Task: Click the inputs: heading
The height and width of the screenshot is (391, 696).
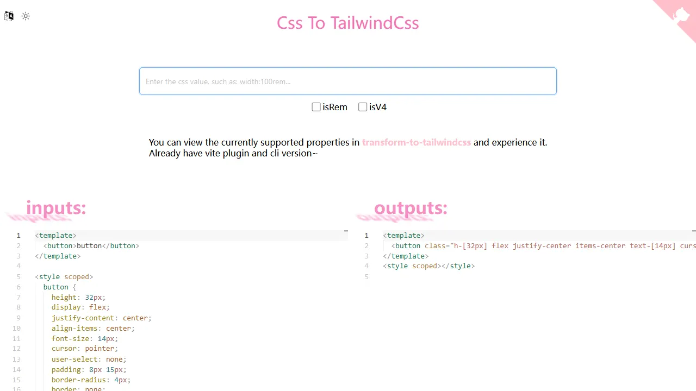Action: pos(56,207)
